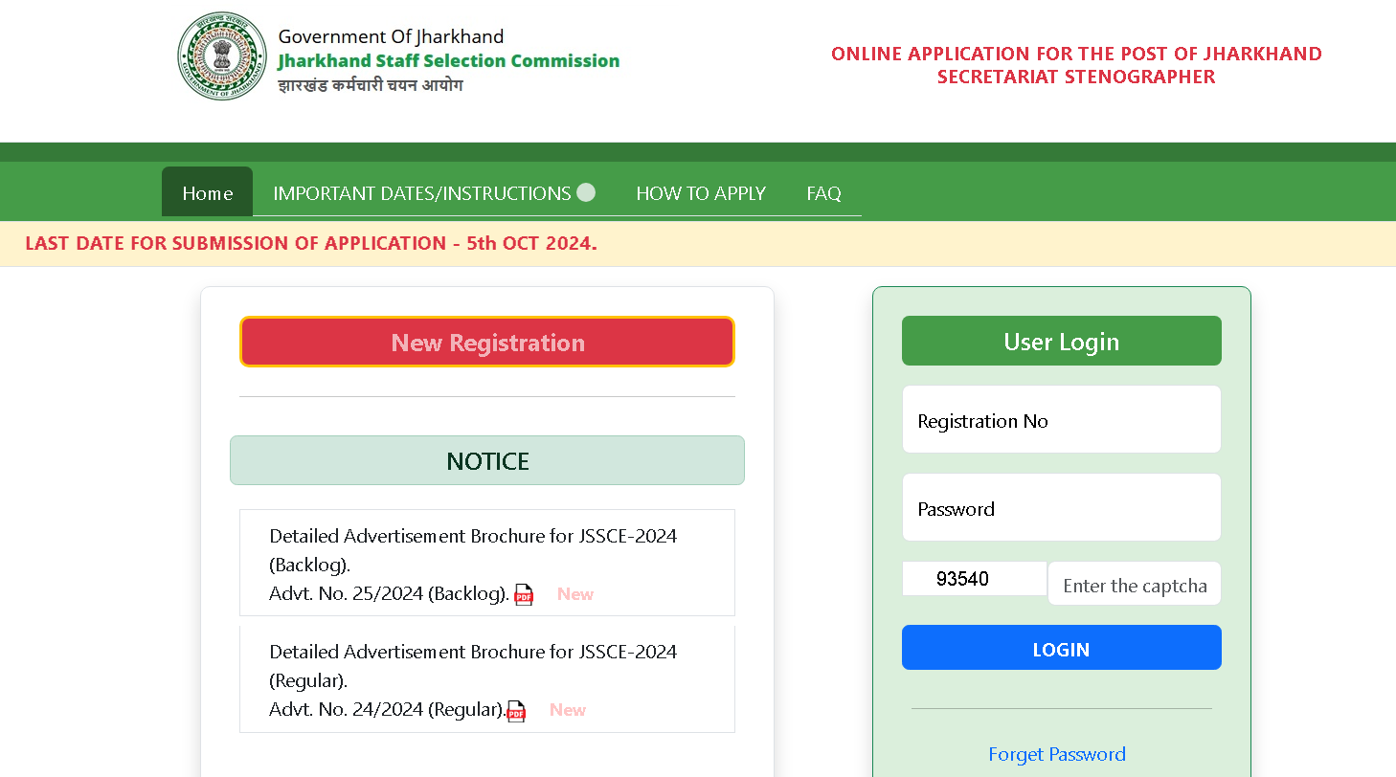The image size is (1396, 777).
Task: Open the FAQ menu item
Action: point(823,193)
